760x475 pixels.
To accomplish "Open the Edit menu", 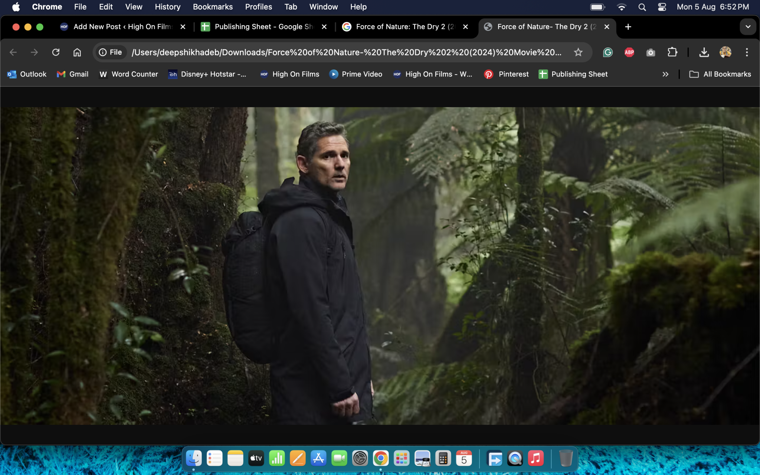I will click(106, 7).
